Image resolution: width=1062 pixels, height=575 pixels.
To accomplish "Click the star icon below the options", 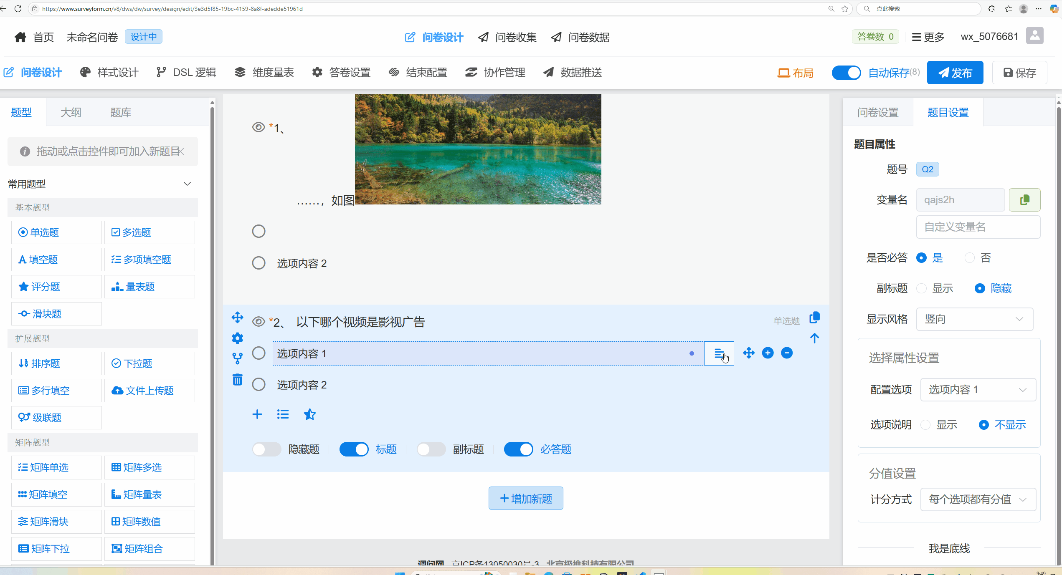I will [309, 414].
